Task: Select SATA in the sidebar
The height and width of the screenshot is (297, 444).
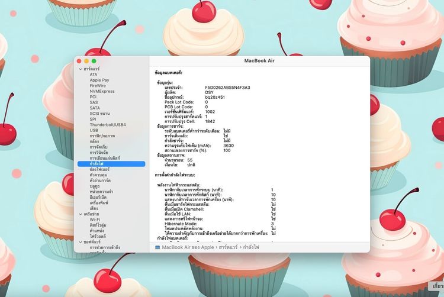Action: (x=95, y=108)
